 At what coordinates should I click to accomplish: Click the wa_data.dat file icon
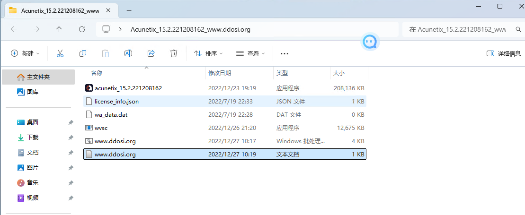click(89, 114)
